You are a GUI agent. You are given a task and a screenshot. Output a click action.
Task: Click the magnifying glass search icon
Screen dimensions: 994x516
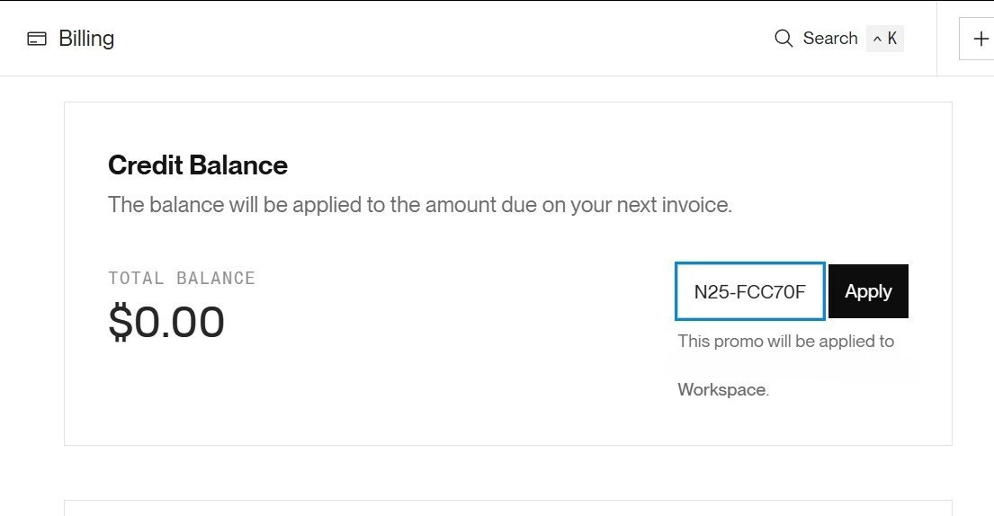pyautogui.click(x=784, y=38)
